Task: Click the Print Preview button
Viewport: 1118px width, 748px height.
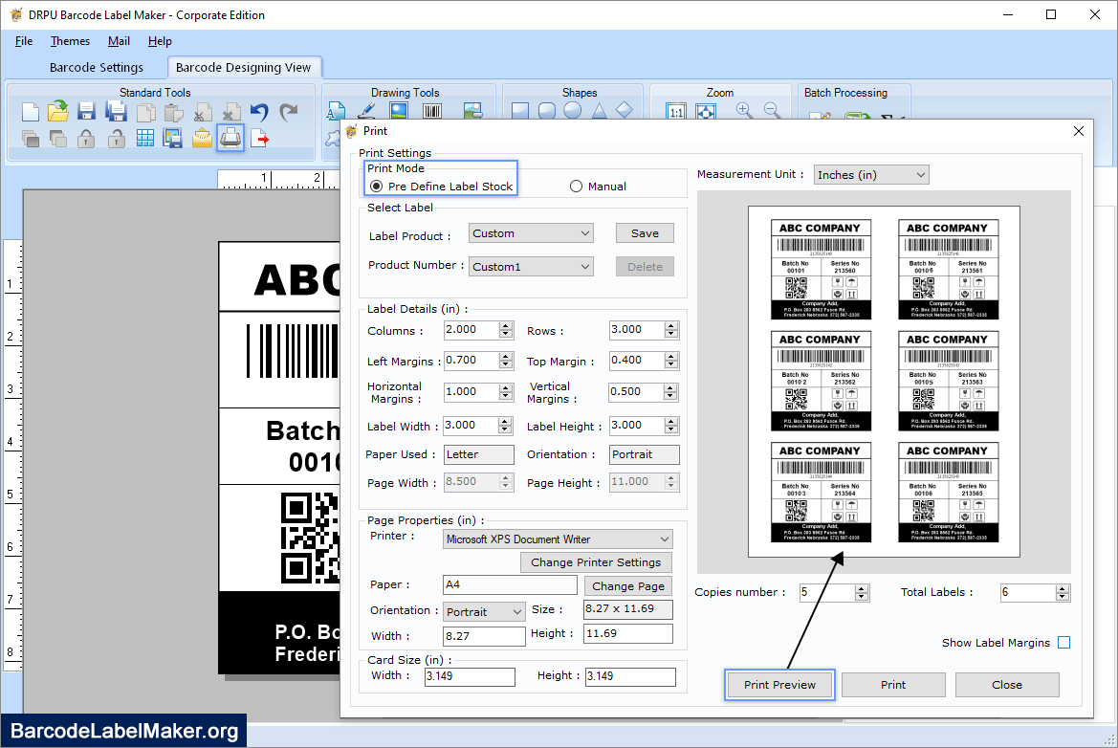Action: 778,685
